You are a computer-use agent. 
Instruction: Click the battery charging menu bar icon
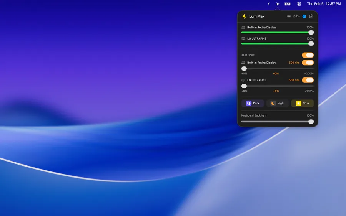point(288,4)
